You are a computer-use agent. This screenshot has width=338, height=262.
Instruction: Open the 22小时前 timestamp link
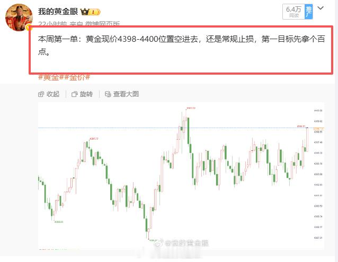[52, 24]
